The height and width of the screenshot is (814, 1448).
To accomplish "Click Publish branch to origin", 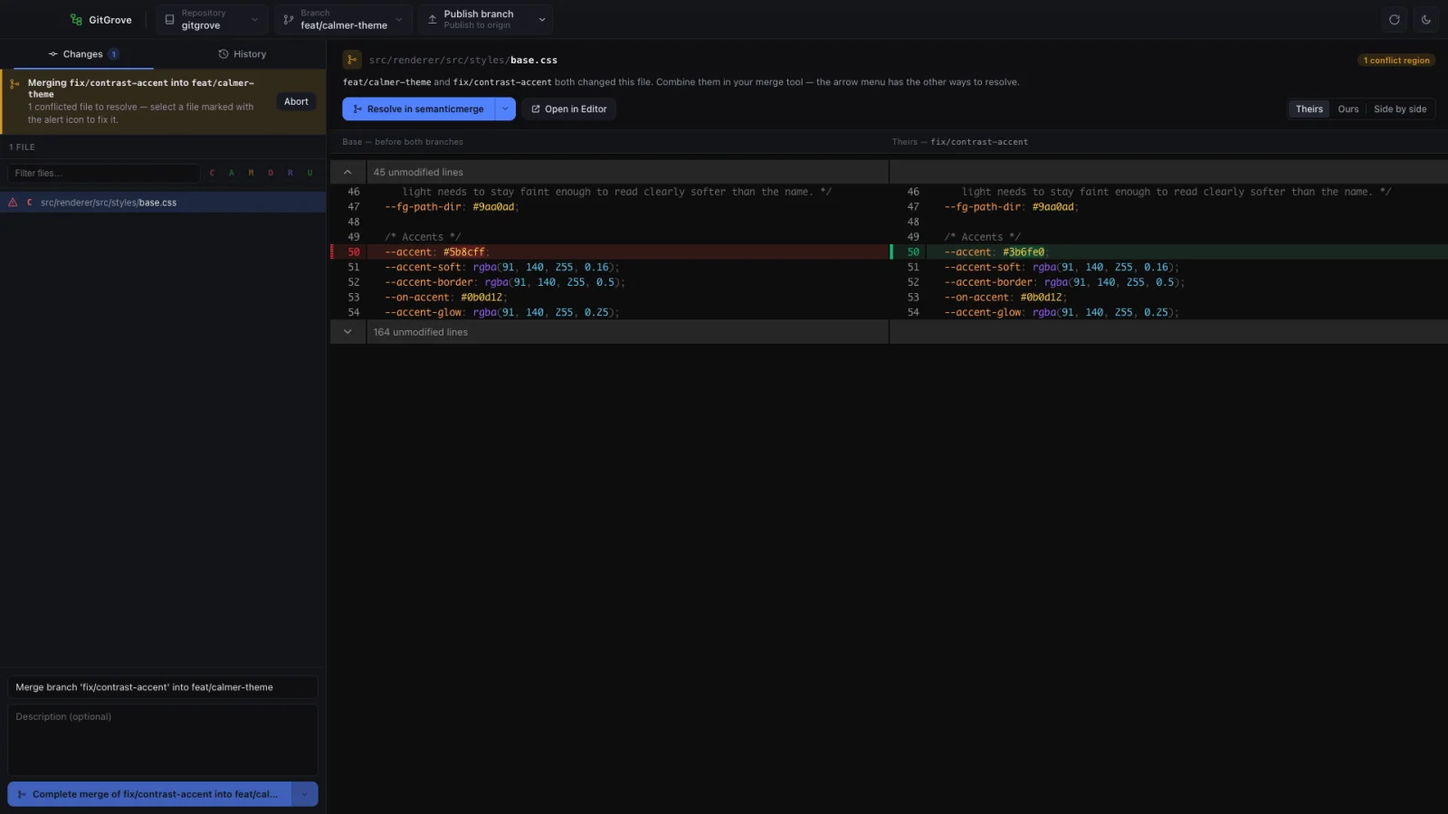I will [473, 19].
